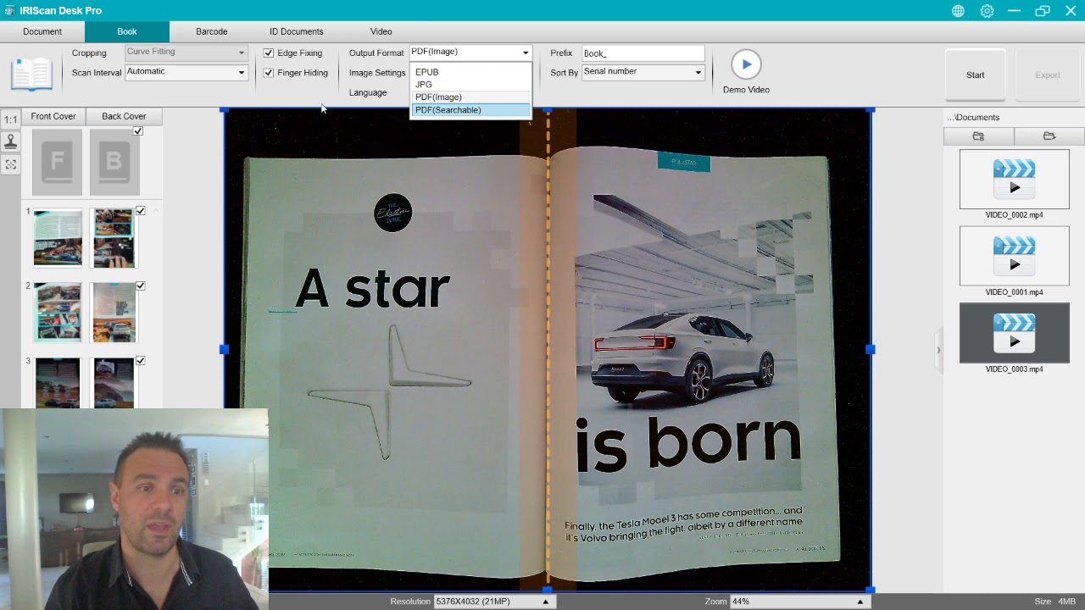Open the settings gear icon
This screenshot has height=610, width=1085.
[x=987, y=11]
